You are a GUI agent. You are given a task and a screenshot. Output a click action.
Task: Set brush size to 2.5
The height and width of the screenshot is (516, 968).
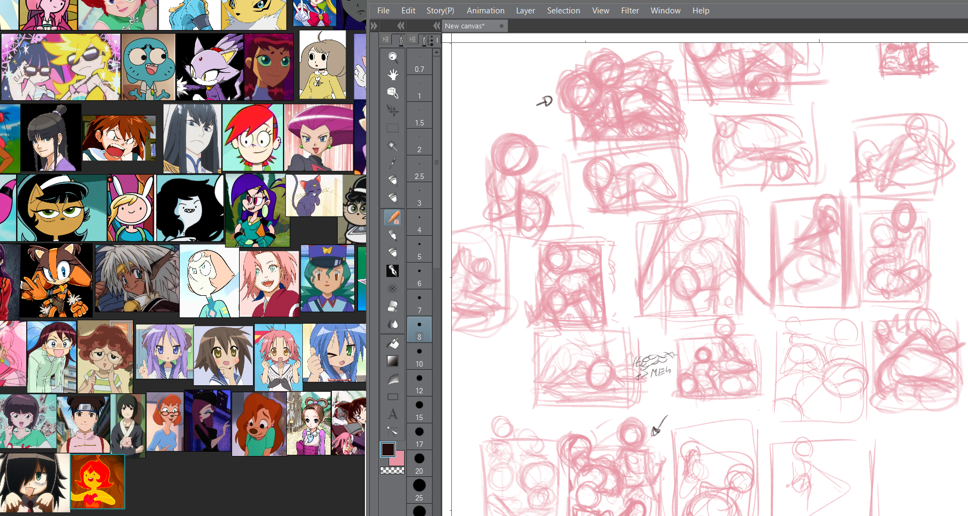click(x=419, y=169)
